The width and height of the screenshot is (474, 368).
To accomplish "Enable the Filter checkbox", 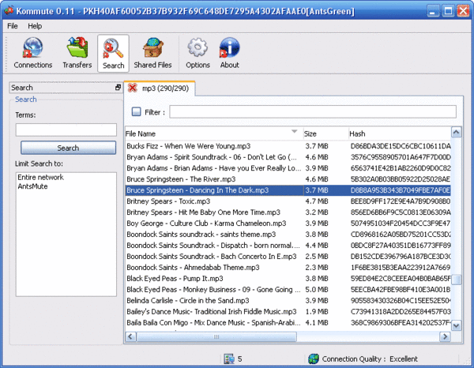I will coord(137,112).
